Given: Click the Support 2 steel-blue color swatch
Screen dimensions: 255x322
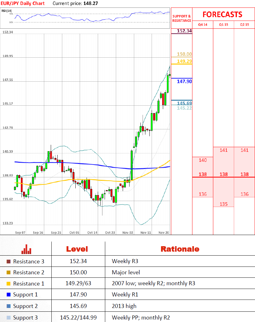Looking at the screenshot, I should click(8, 306).
